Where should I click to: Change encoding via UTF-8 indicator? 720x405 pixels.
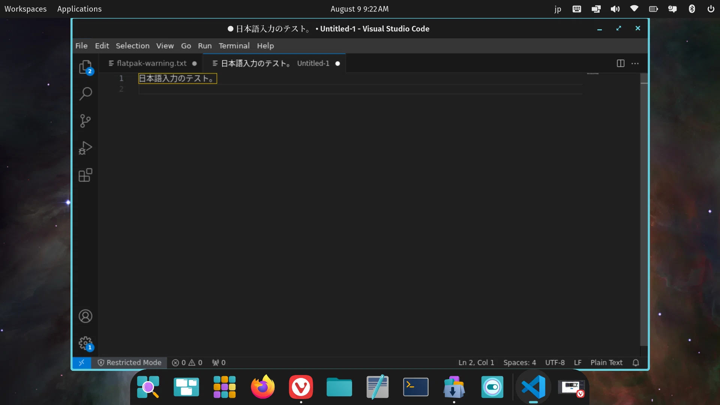point(555,363)
